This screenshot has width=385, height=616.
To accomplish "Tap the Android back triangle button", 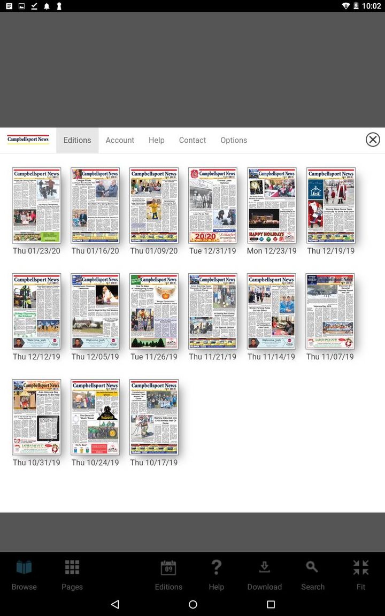I will coord(115,604).
